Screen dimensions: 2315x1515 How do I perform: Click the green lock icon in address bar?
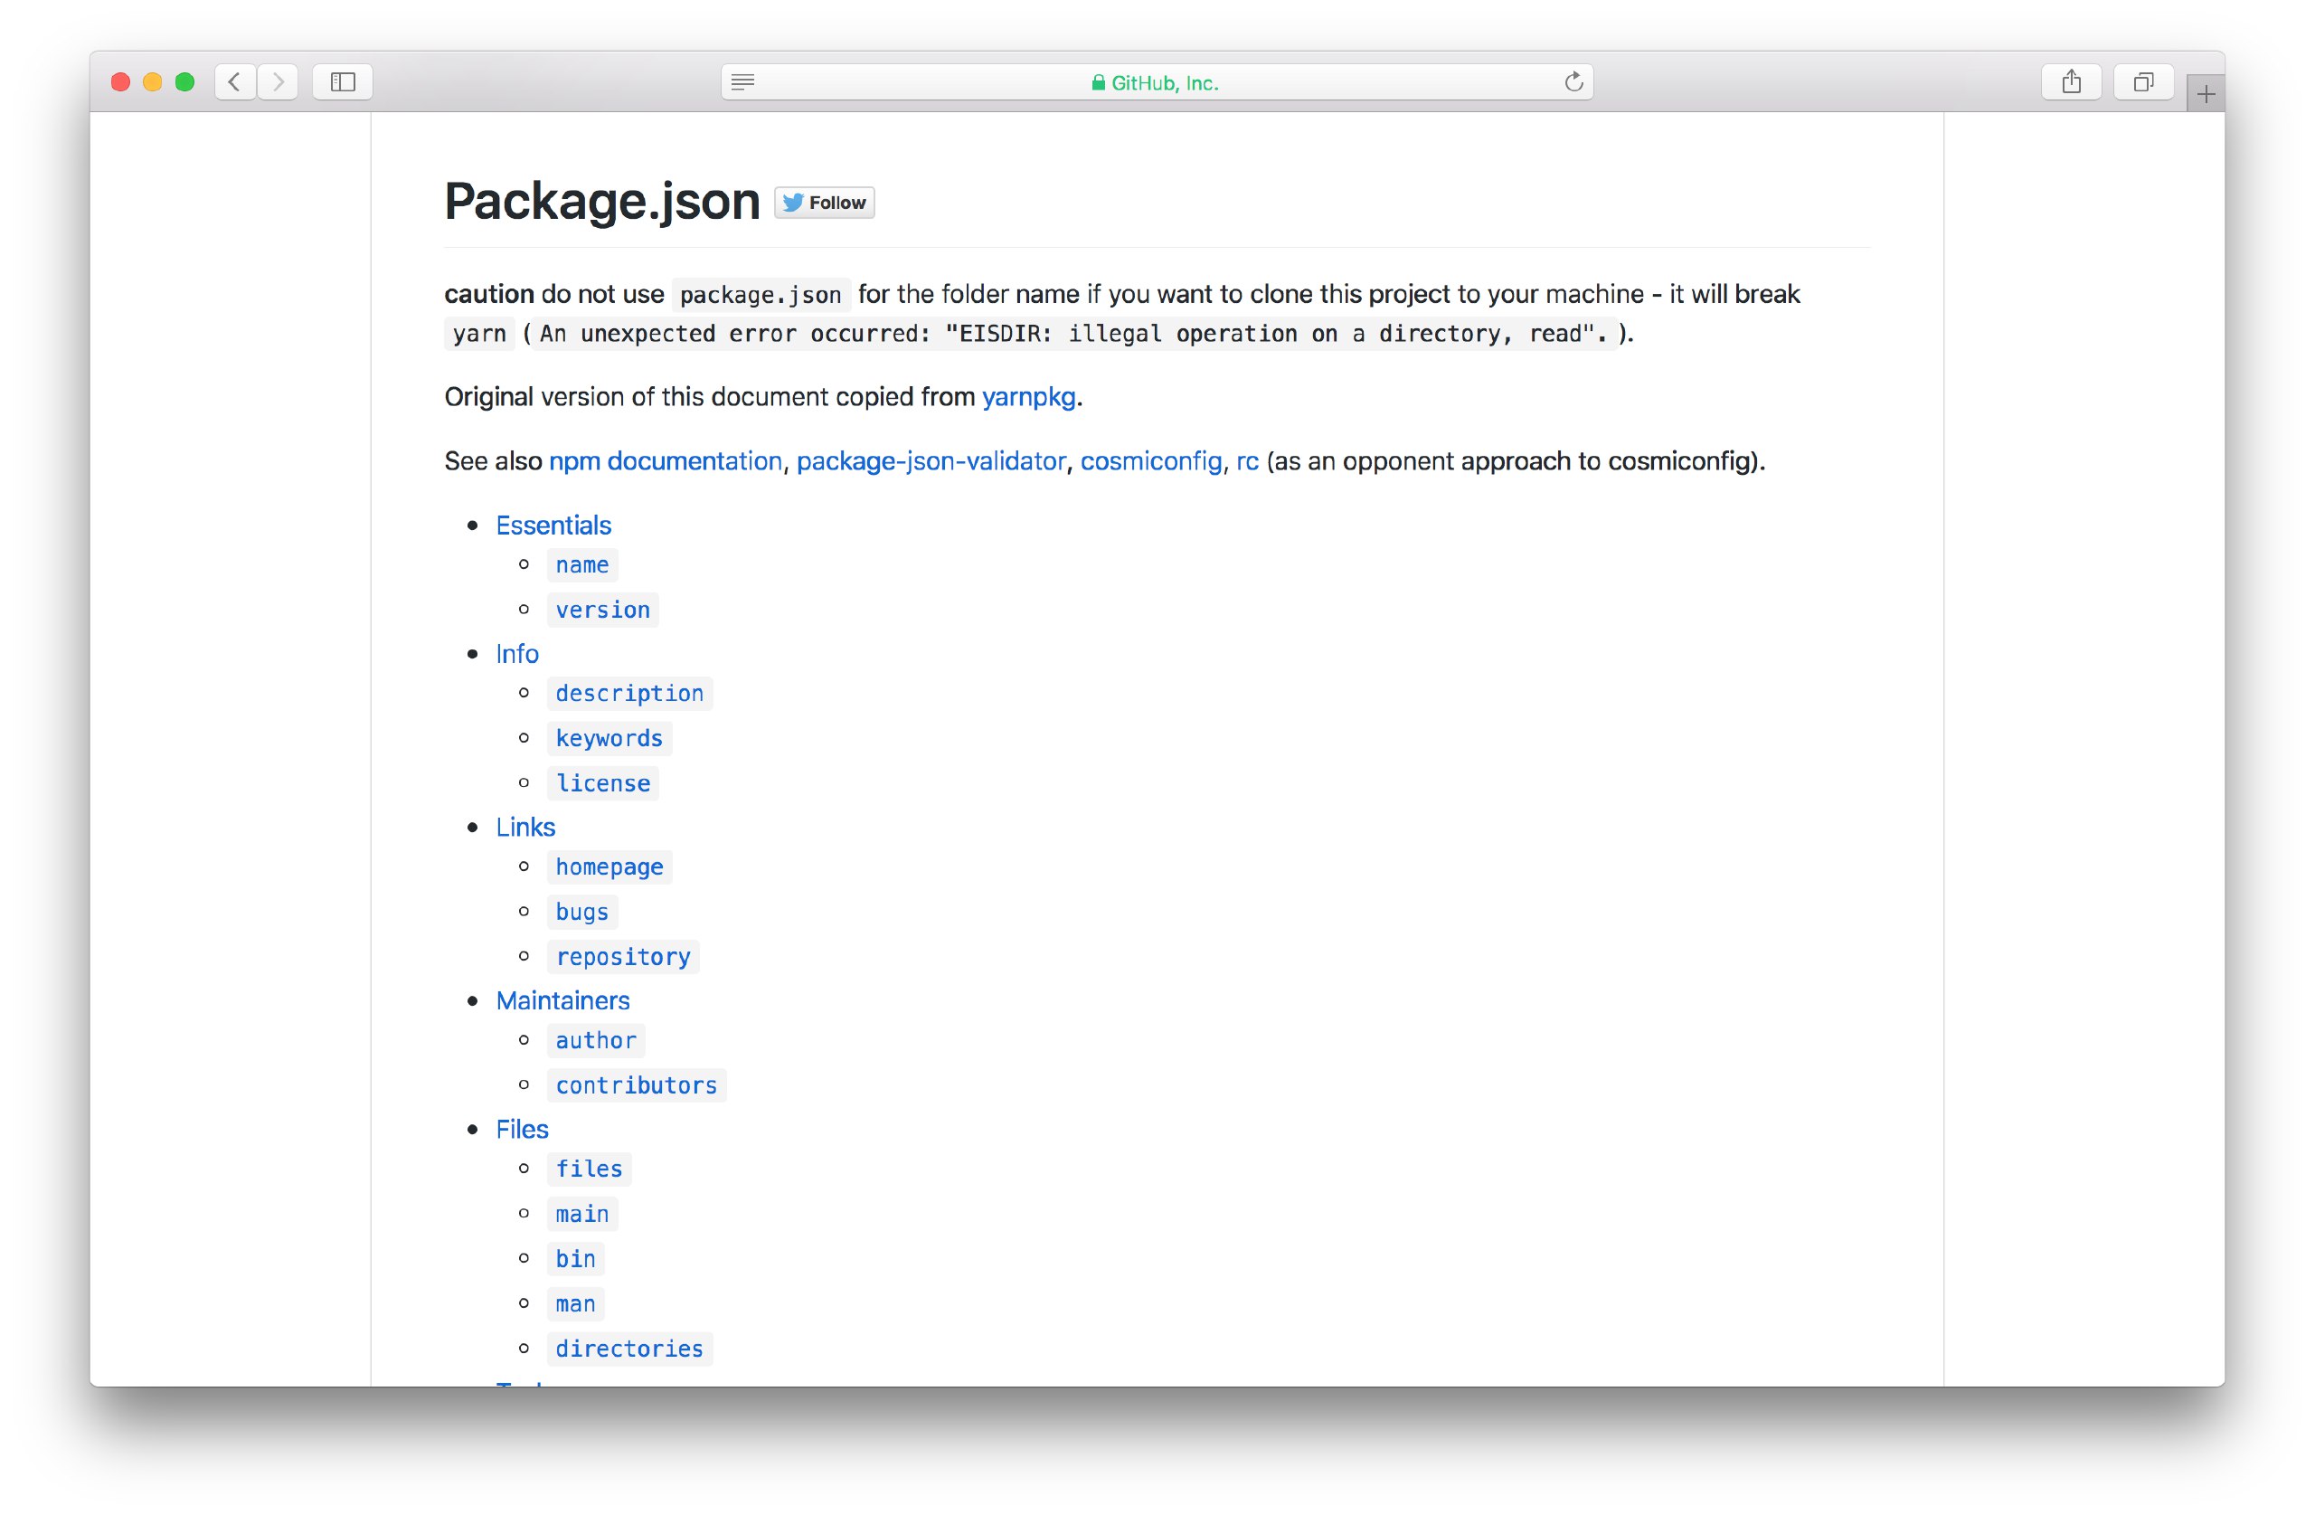(x=1098, y=82)
